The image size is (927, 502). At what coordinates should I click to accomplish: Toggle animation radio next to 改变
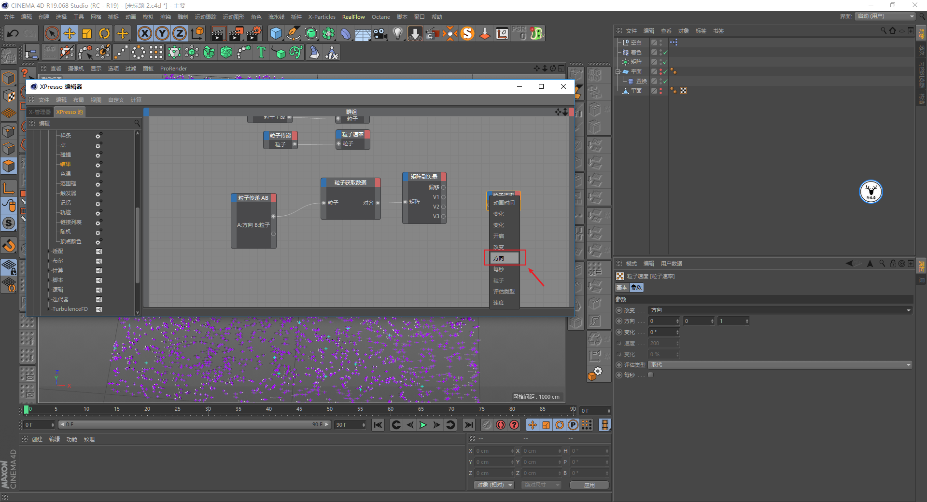click(619, 310)
